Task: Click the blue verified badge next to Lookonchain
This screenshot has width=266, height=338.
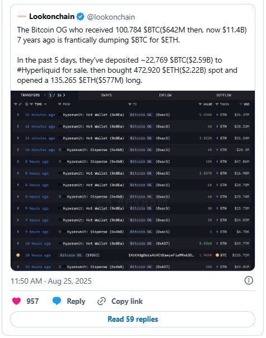Action: (x=81, y=17)
